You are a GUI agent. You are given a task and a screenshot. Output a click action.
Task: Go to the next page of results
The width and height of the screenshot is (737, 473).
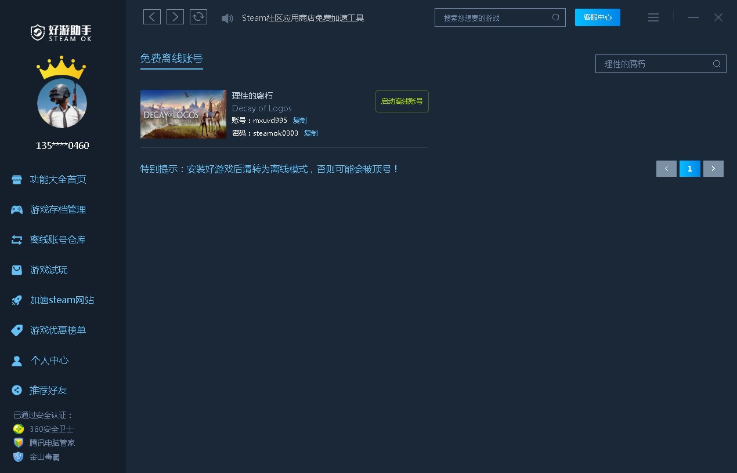[713, 169]
